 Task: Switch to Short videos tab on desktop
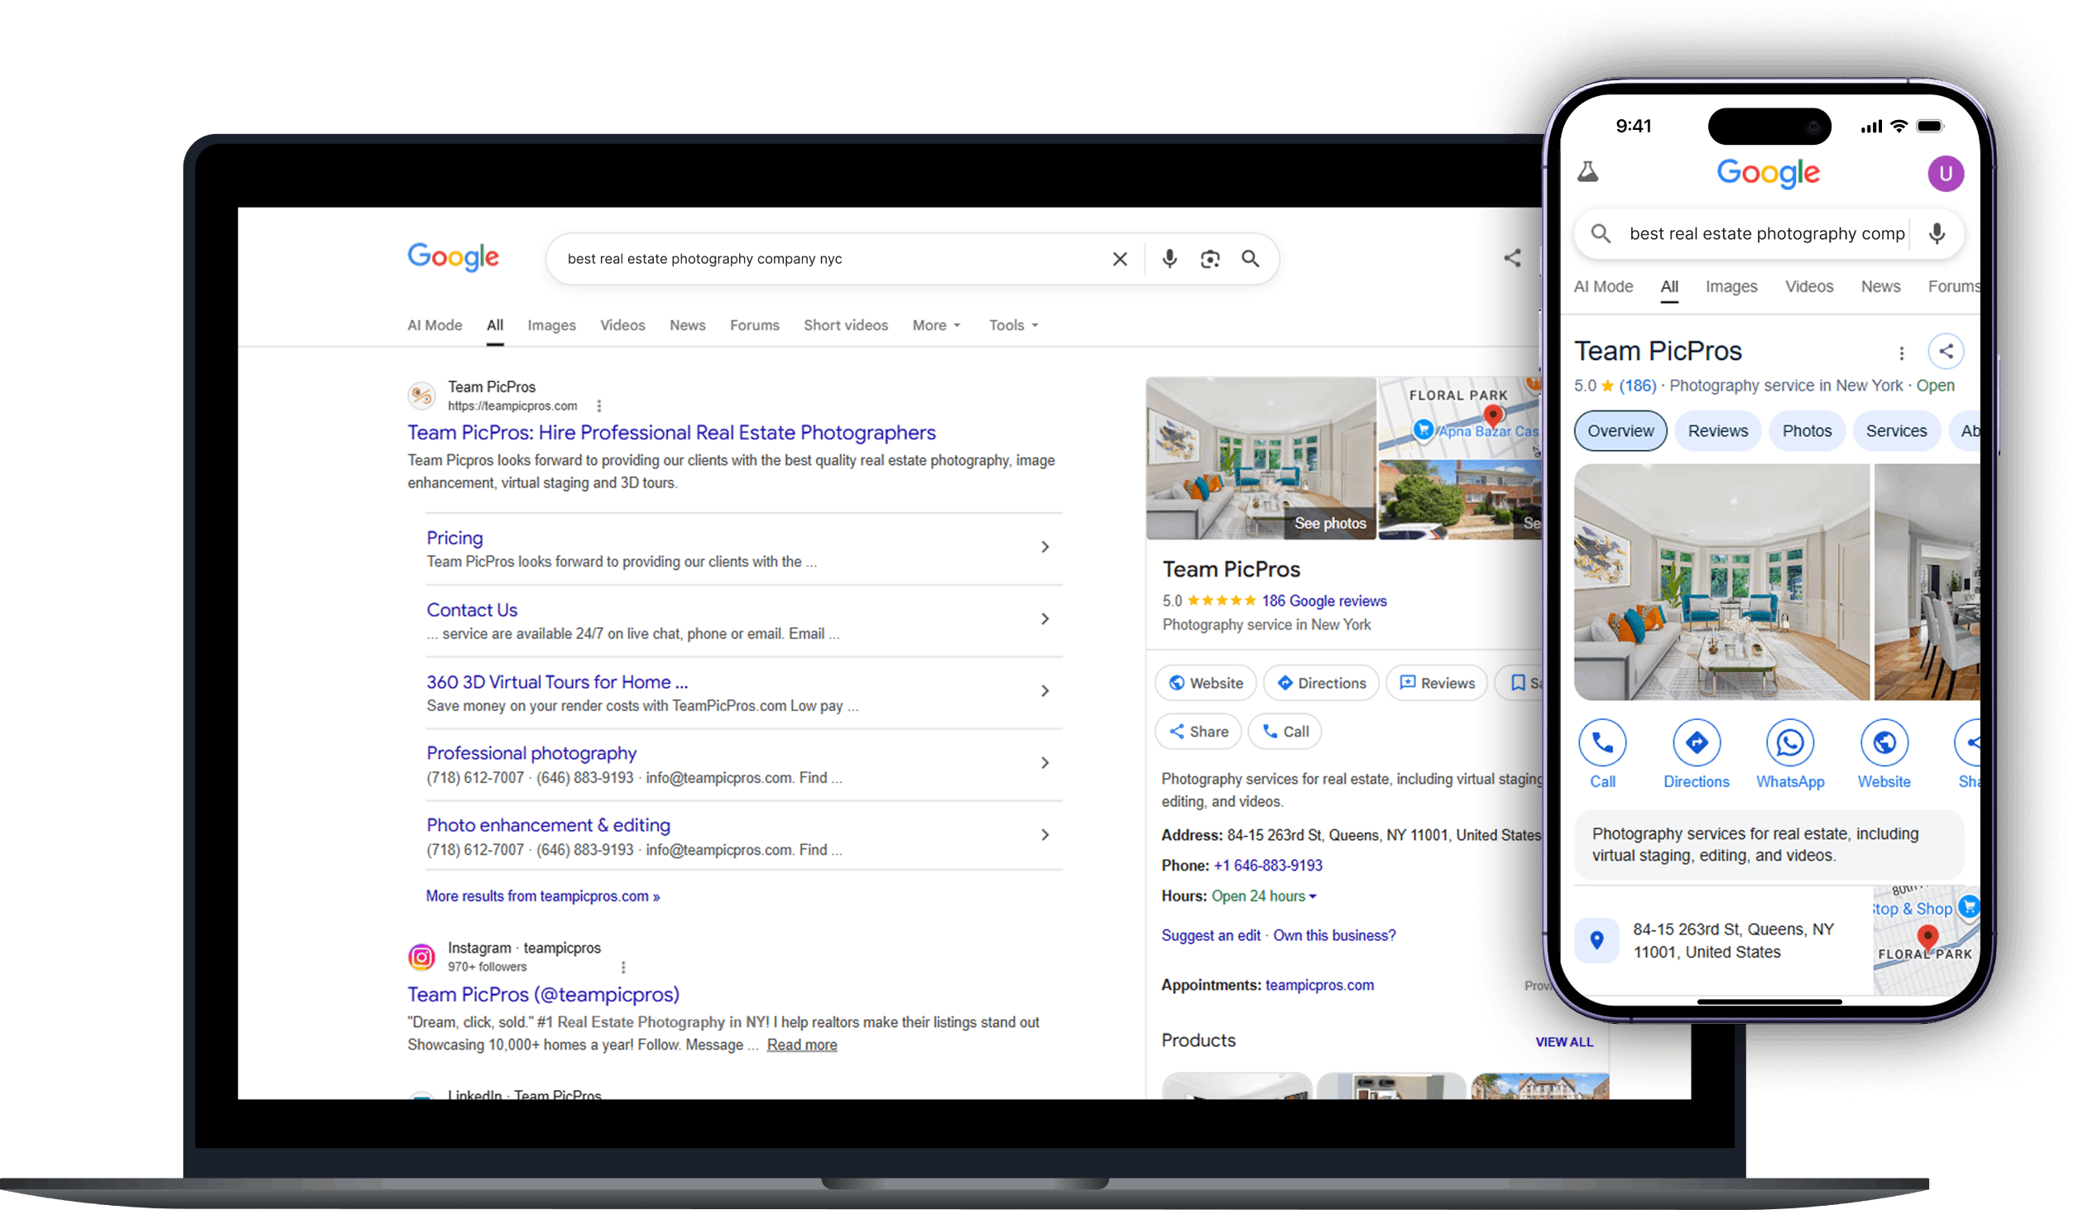click(x=845, y=325)
